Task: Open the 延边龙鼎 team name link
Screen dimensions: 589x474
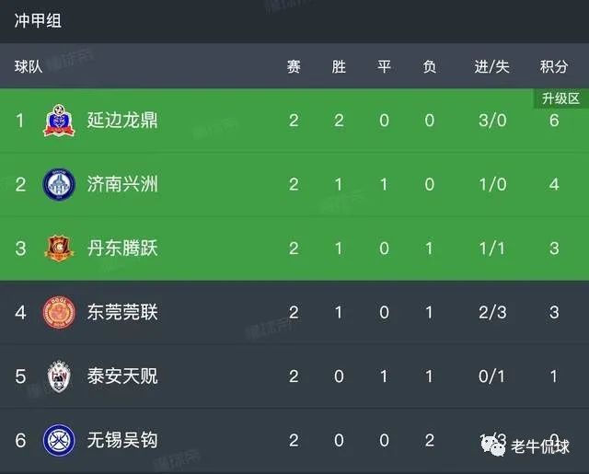Action: (x=122, y=121)
